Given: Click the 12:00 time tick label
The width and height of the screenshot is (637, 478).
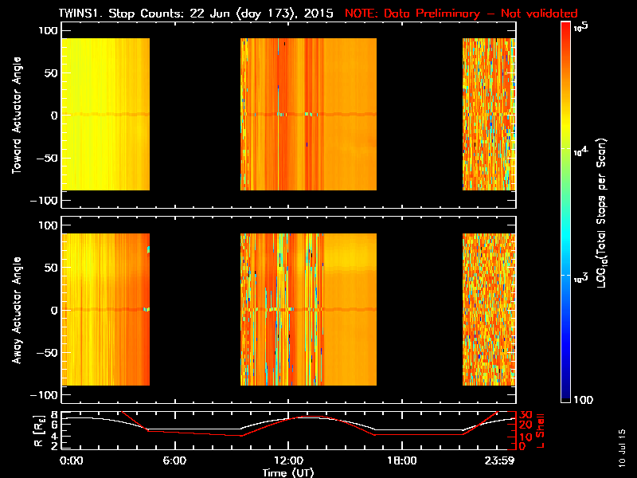Looking at the screenshot, I should [288, 461].
